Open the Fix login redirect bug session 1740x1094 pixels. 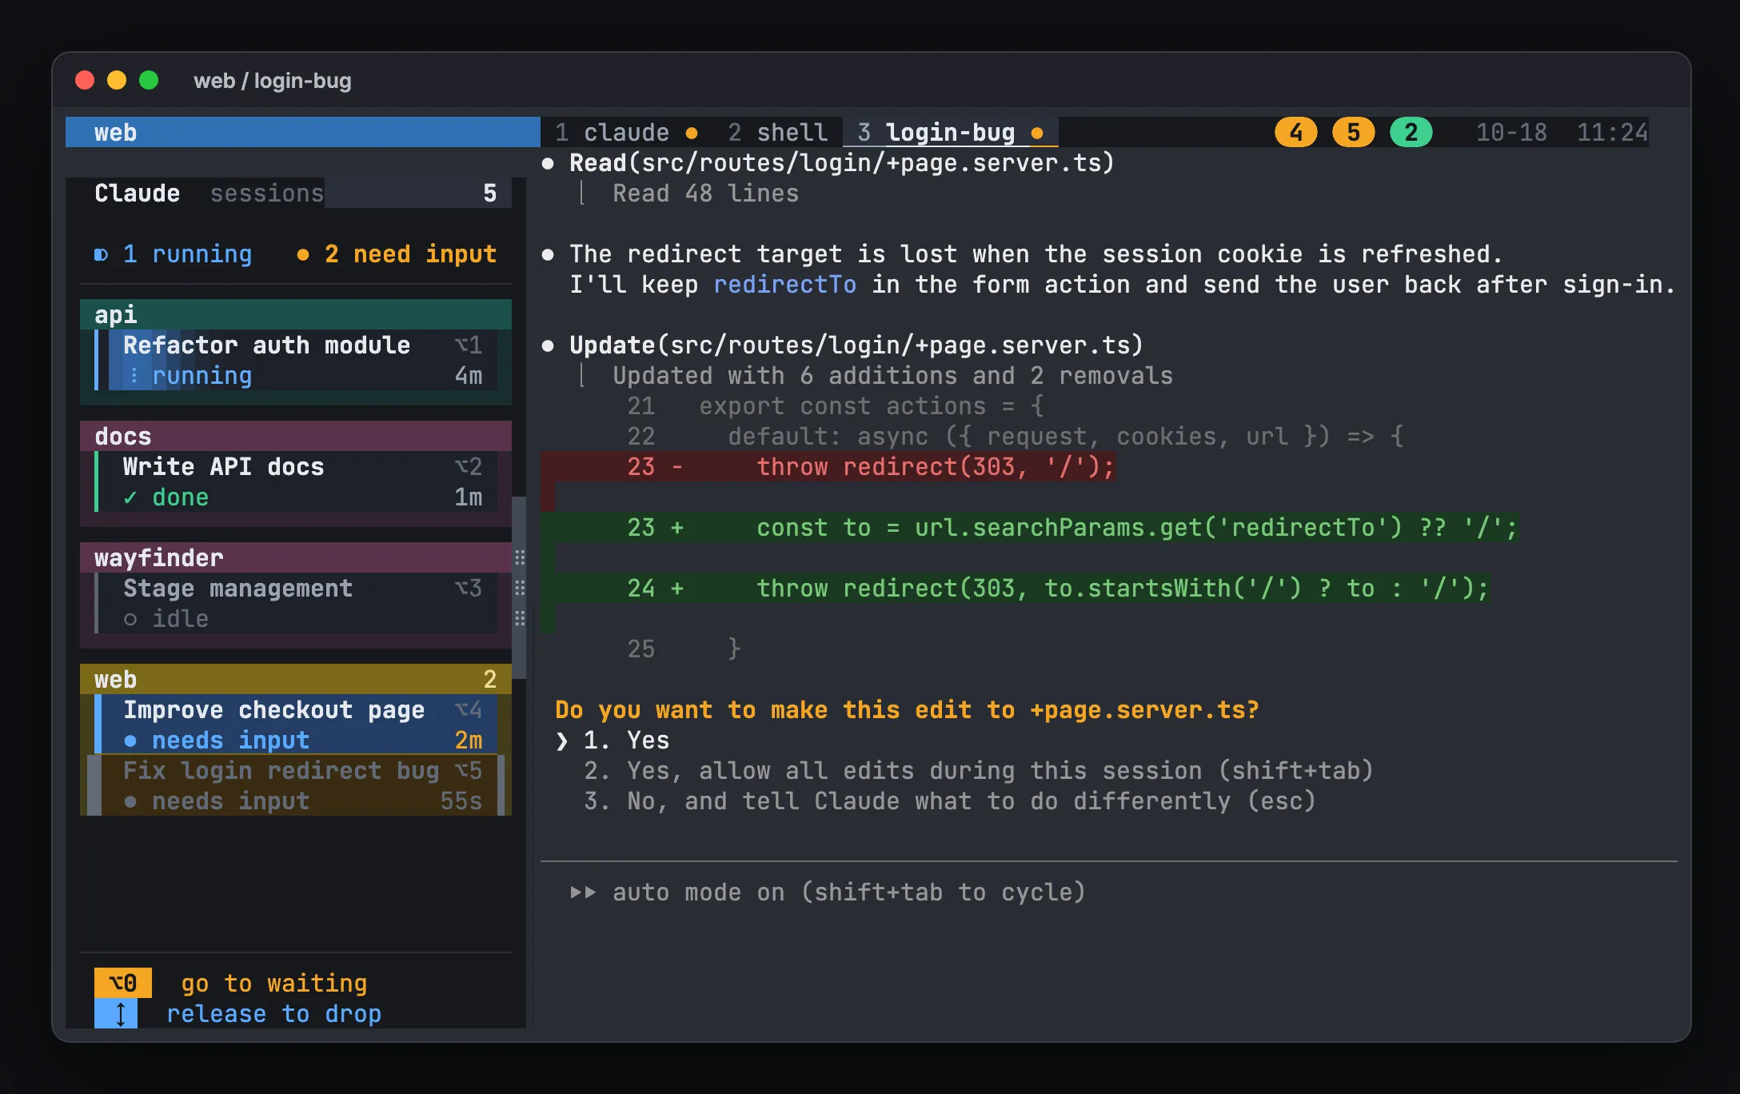click(296, 785)
